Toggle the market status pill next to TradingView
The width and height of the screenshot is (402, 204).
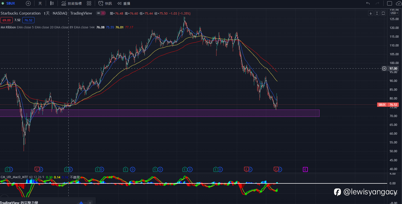click(101, 13)
